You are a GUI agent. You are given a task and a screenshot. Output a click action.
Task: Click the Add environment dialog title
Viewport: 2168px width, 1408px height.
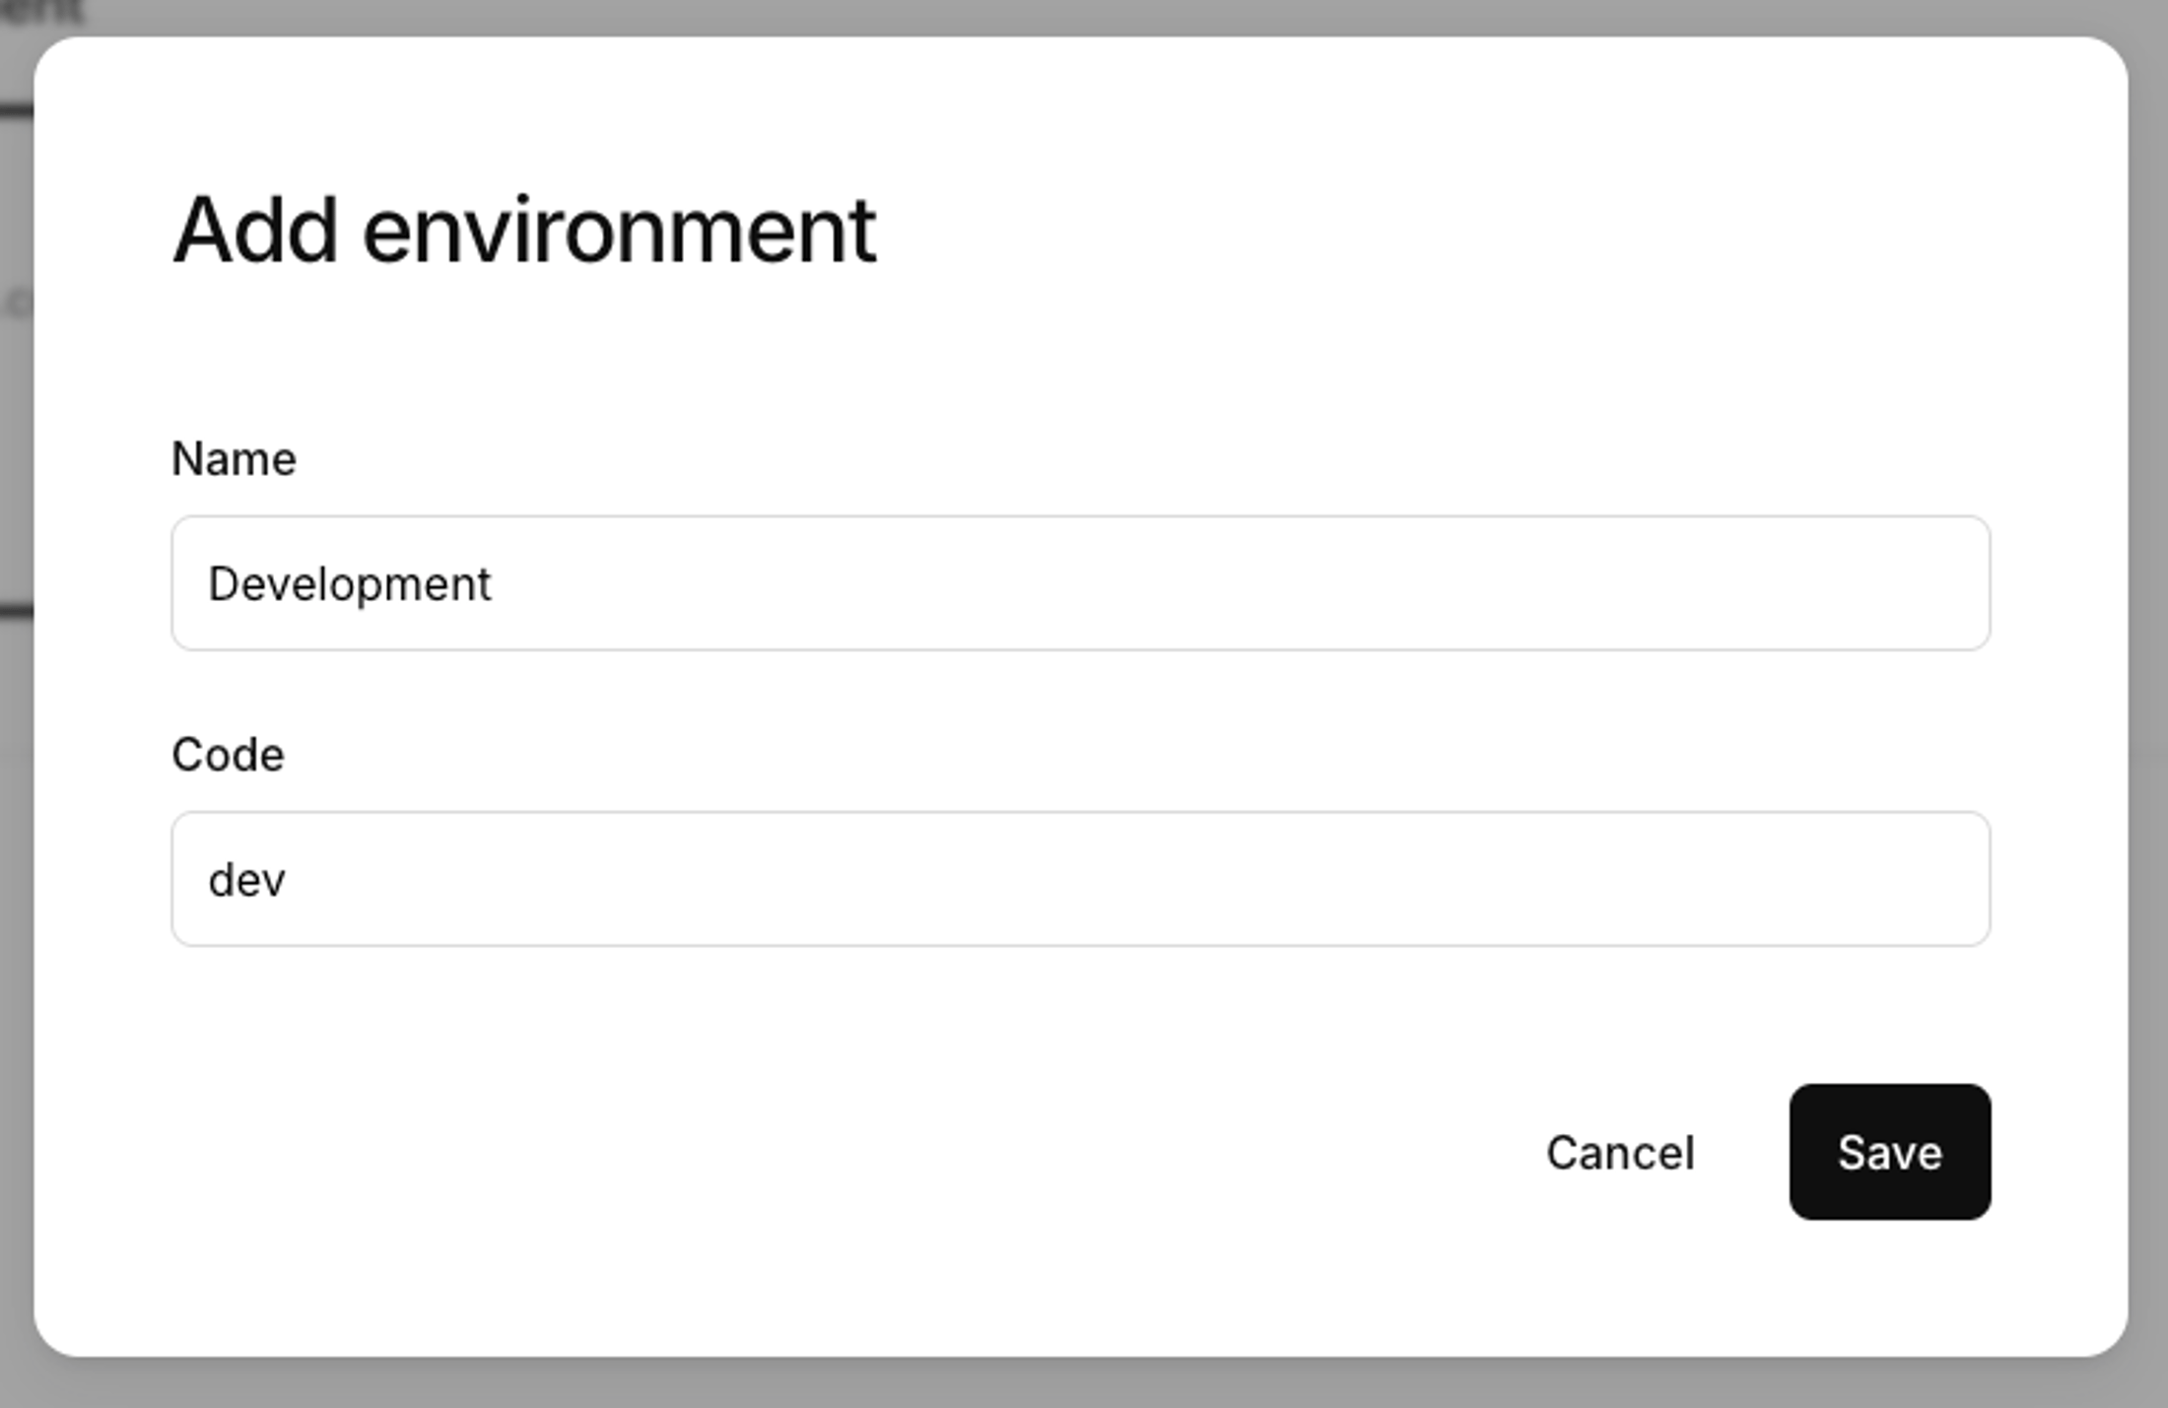[x=525, y=229]
